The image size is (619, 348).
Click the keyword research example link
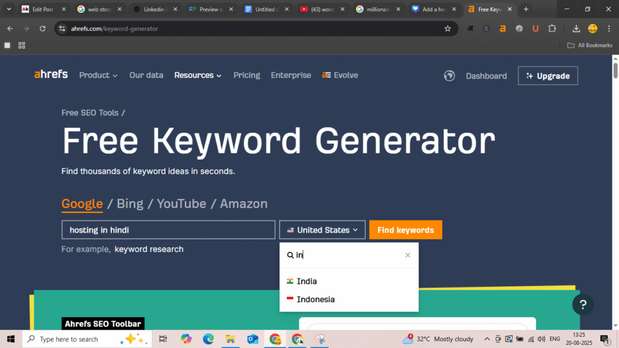149,250
